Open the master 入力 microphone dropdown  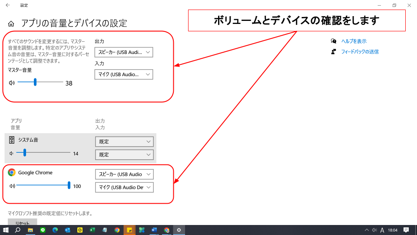pyautogui.click(x=124, y=74)
